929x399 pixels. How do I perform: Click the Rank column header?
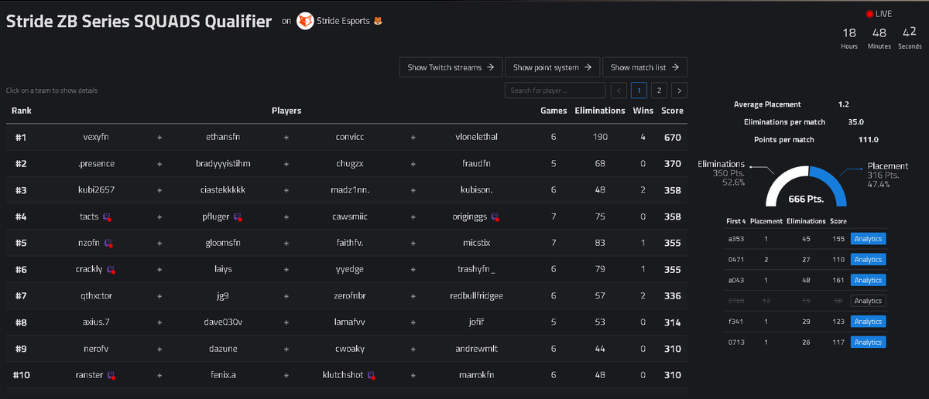pos(21,111)
